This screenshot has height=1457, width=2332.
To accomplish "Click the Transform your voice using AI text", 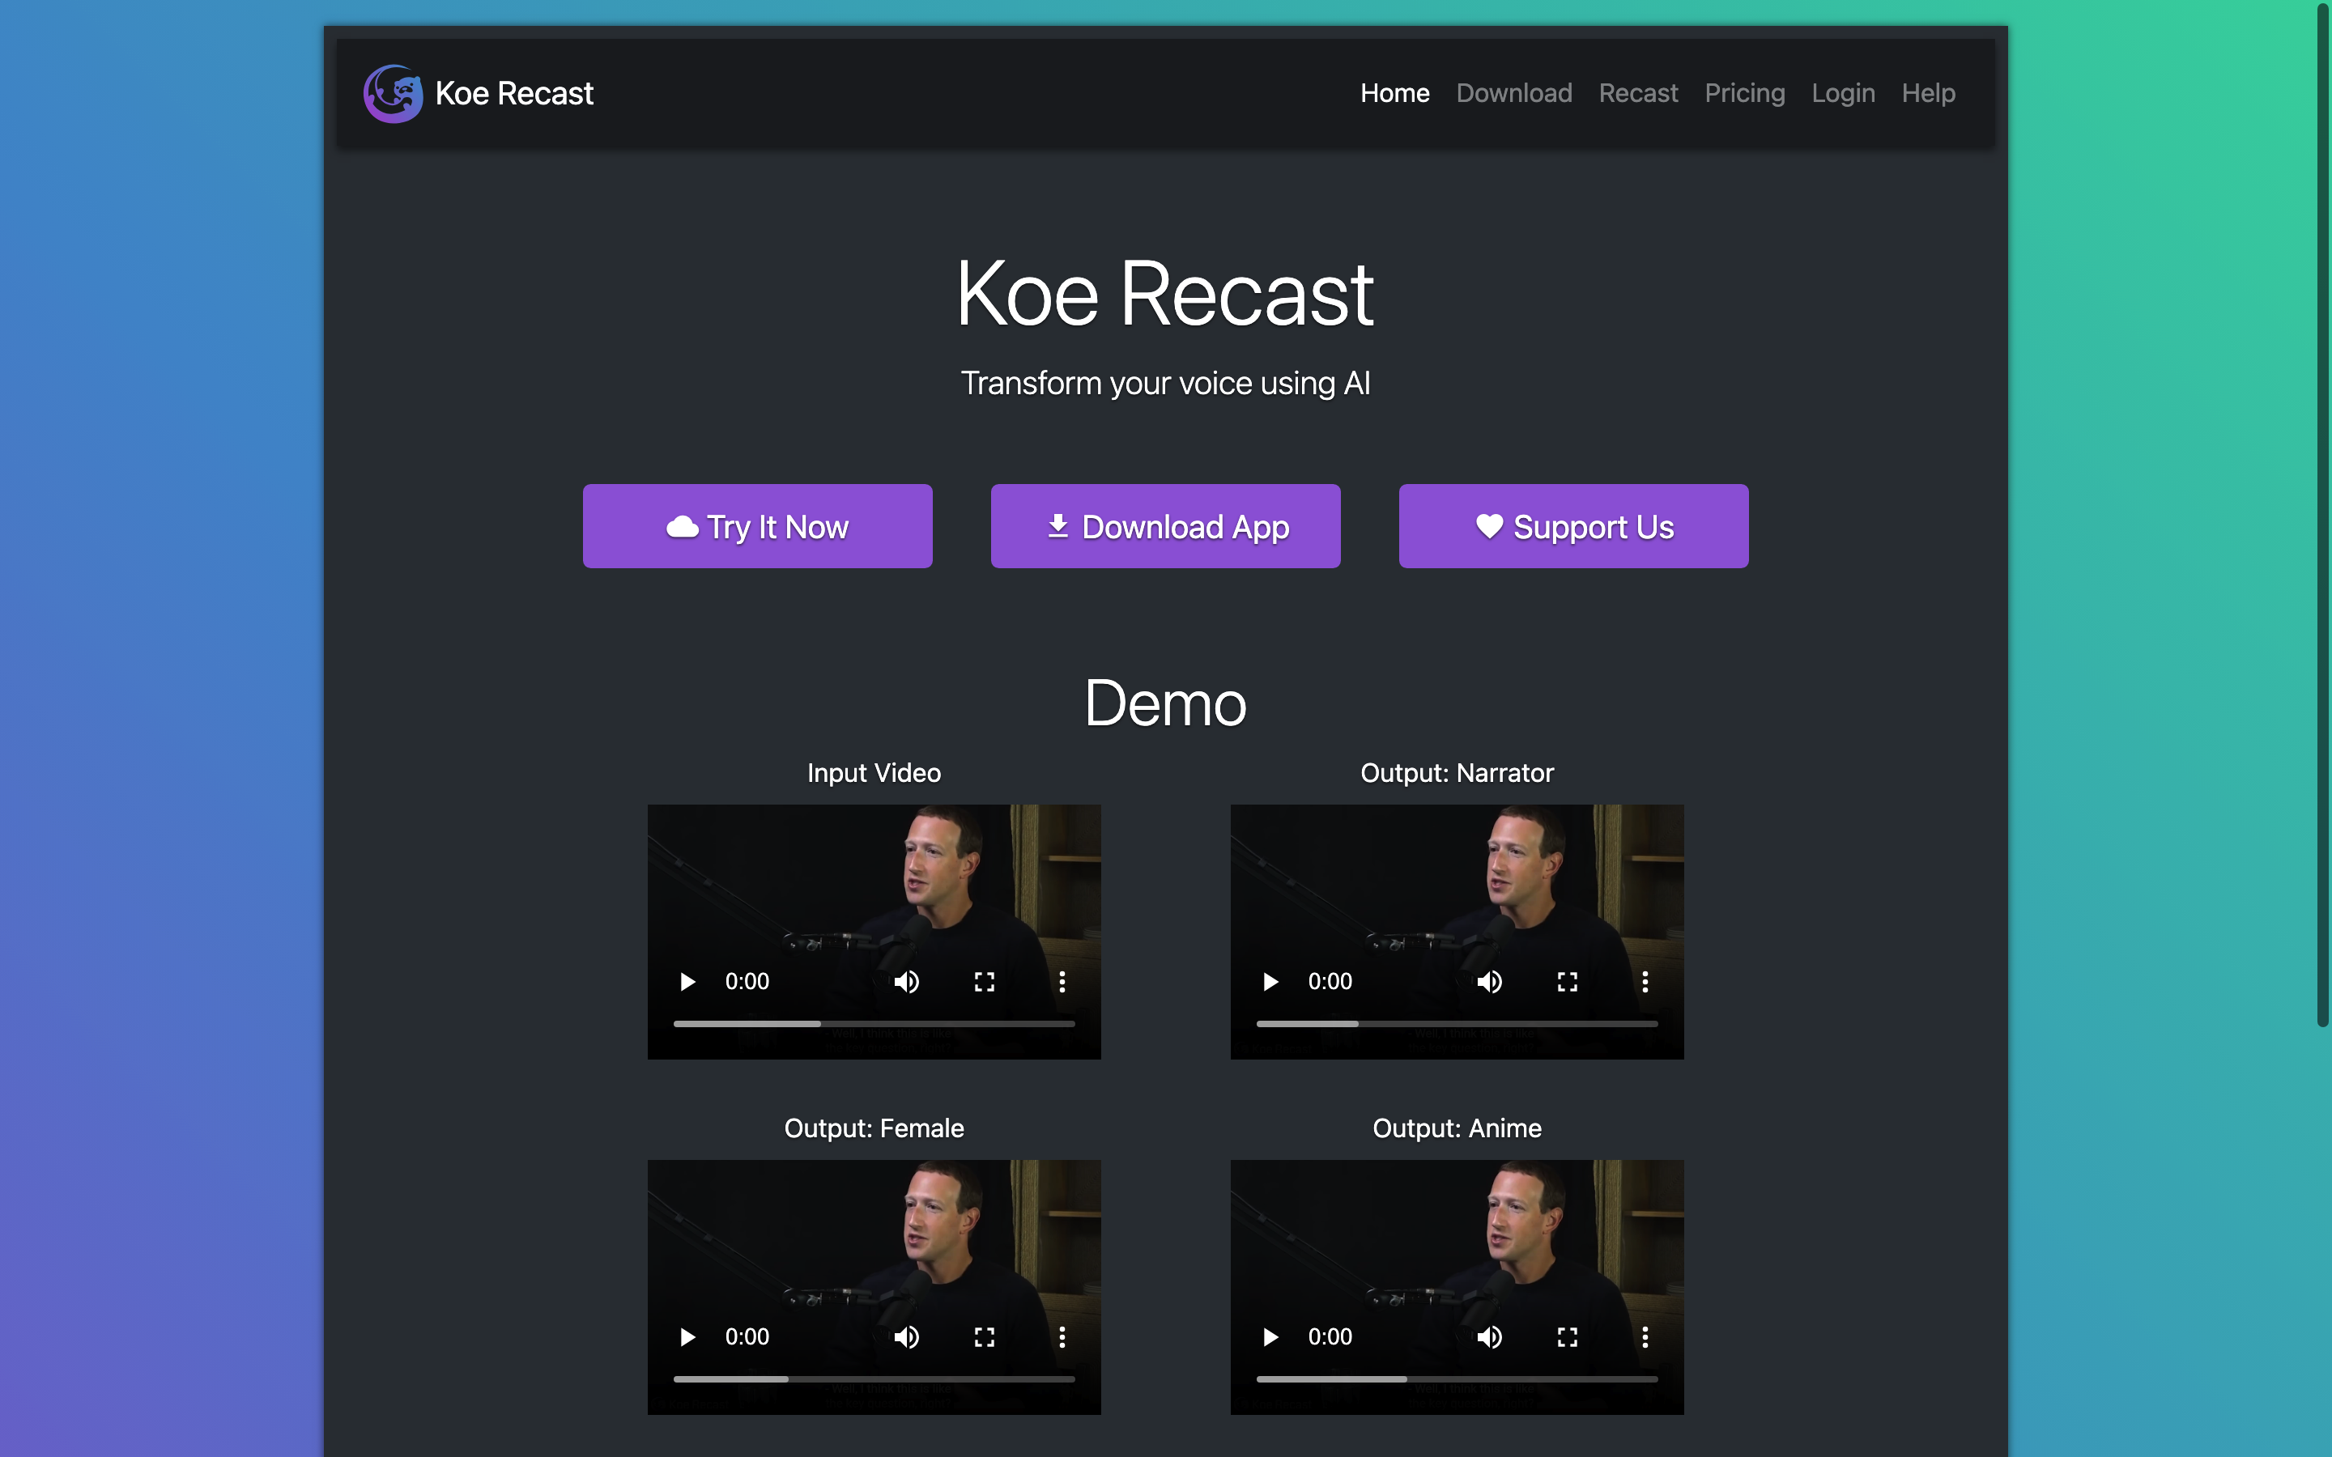I will coord(1165,384).
